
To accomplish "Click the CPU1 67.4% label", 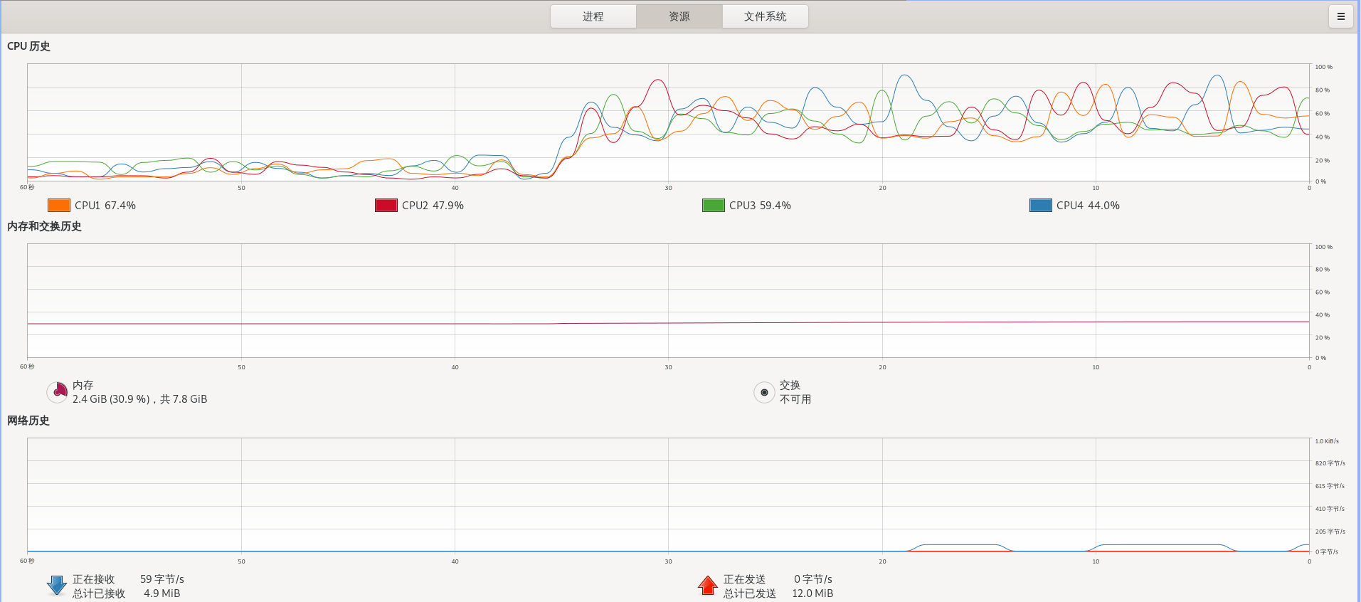I will pos(105,205).
